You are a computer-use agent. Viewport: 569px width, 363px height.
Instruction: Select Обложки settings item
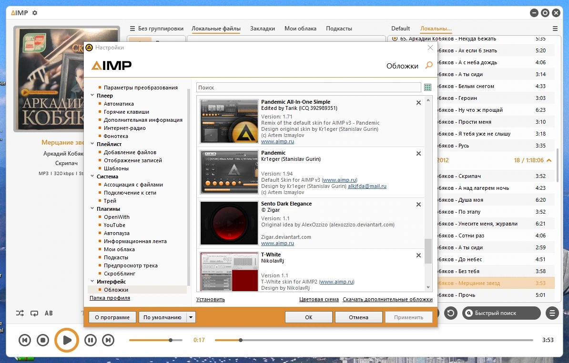116,290
